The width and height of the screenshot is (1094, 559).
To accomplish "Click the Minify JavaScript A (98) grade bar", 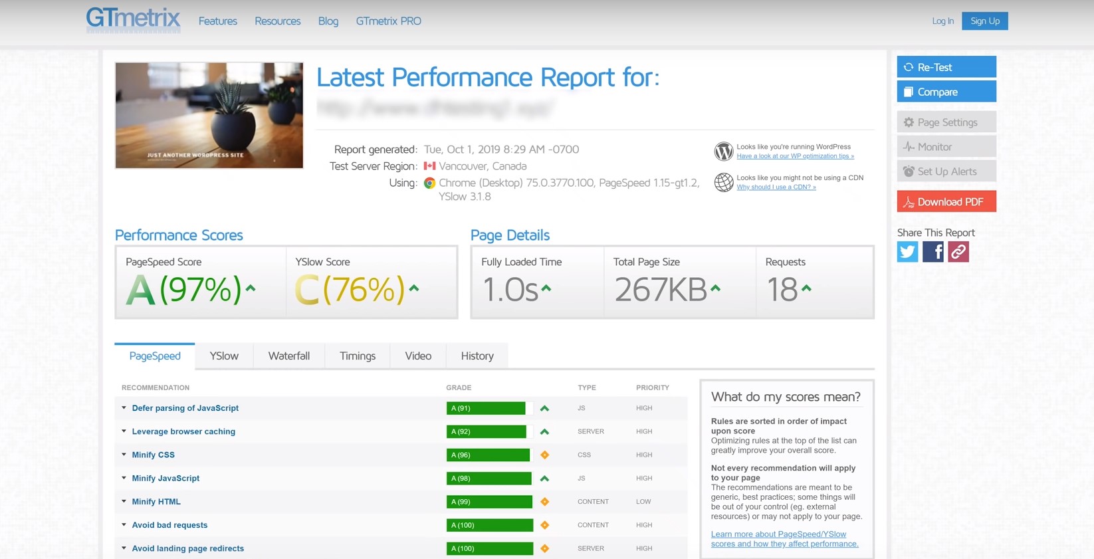I will coord(489,479).
